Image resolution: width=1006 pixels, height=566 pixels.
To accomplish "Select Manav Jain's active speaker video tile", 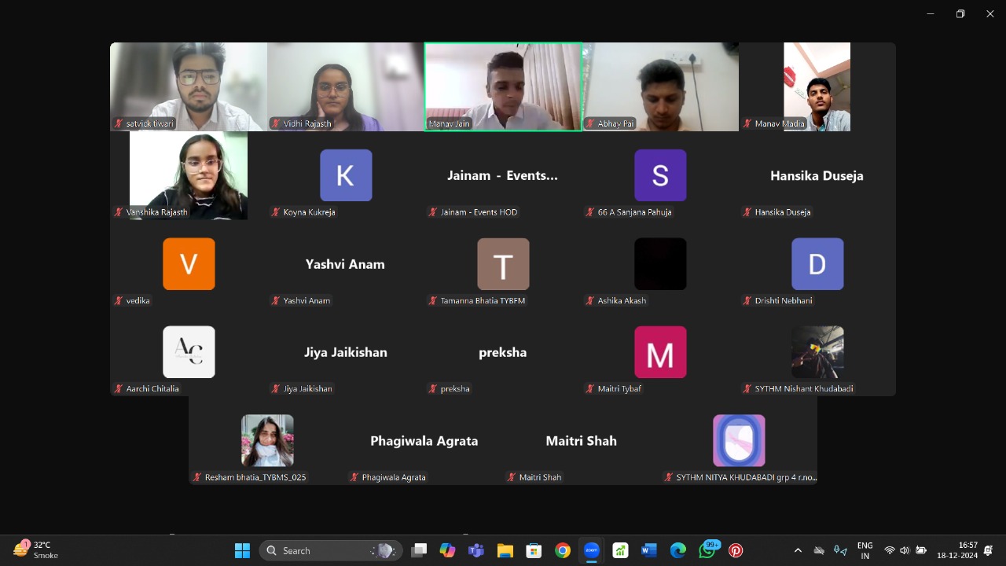I will click(503, 86).
